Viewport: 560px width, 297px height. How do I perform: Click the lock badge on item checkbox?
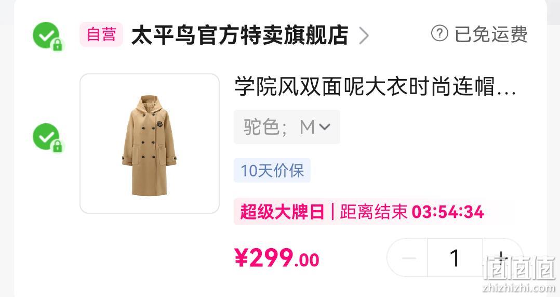(58, 146)
